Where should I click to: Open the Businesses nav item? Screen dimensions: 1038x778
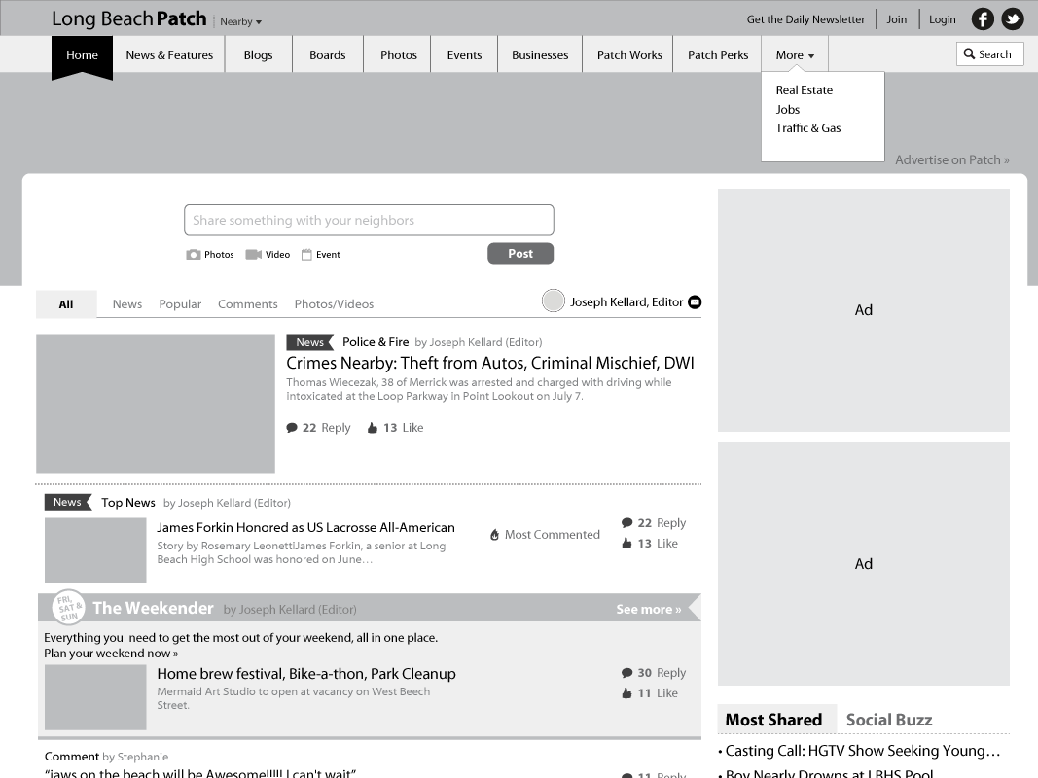click(540, 54)
